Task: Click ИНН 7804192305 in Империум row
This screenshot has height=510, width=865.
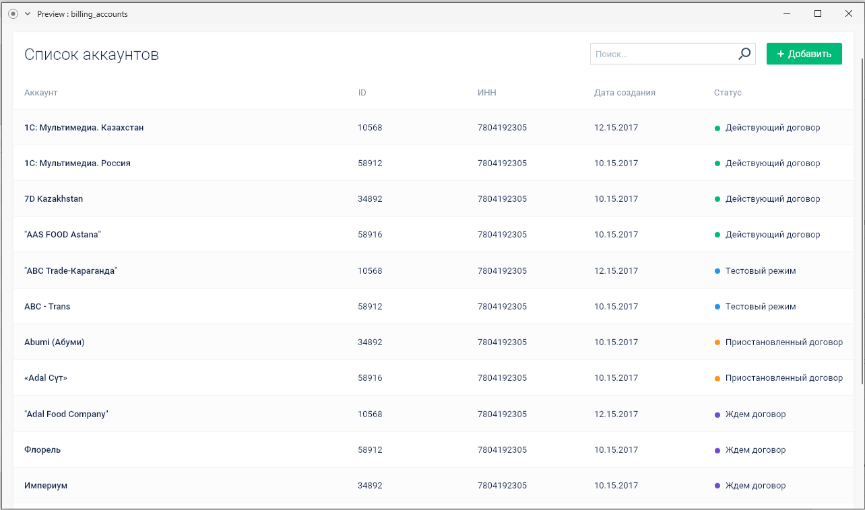Action: click(502, 485)
